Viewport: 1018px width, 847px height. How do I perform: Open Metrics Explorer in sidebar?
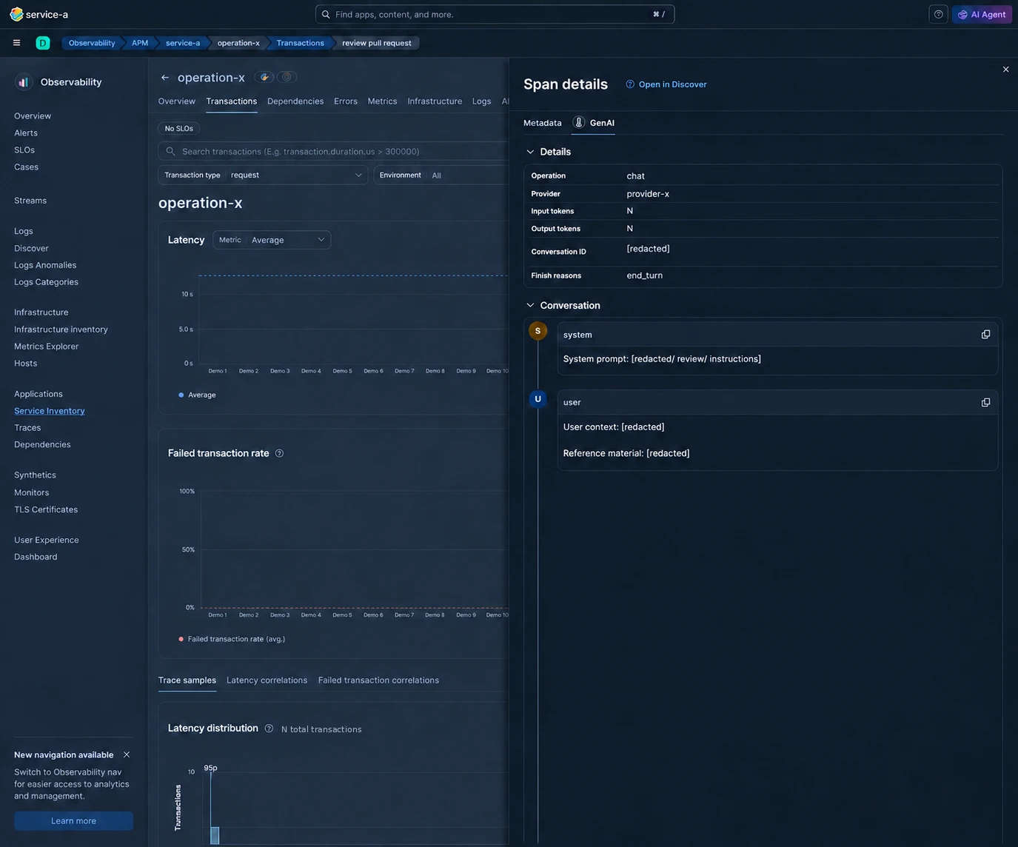[46, 346]
